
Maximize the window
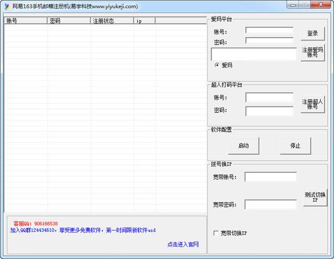[x=305, y=4]
